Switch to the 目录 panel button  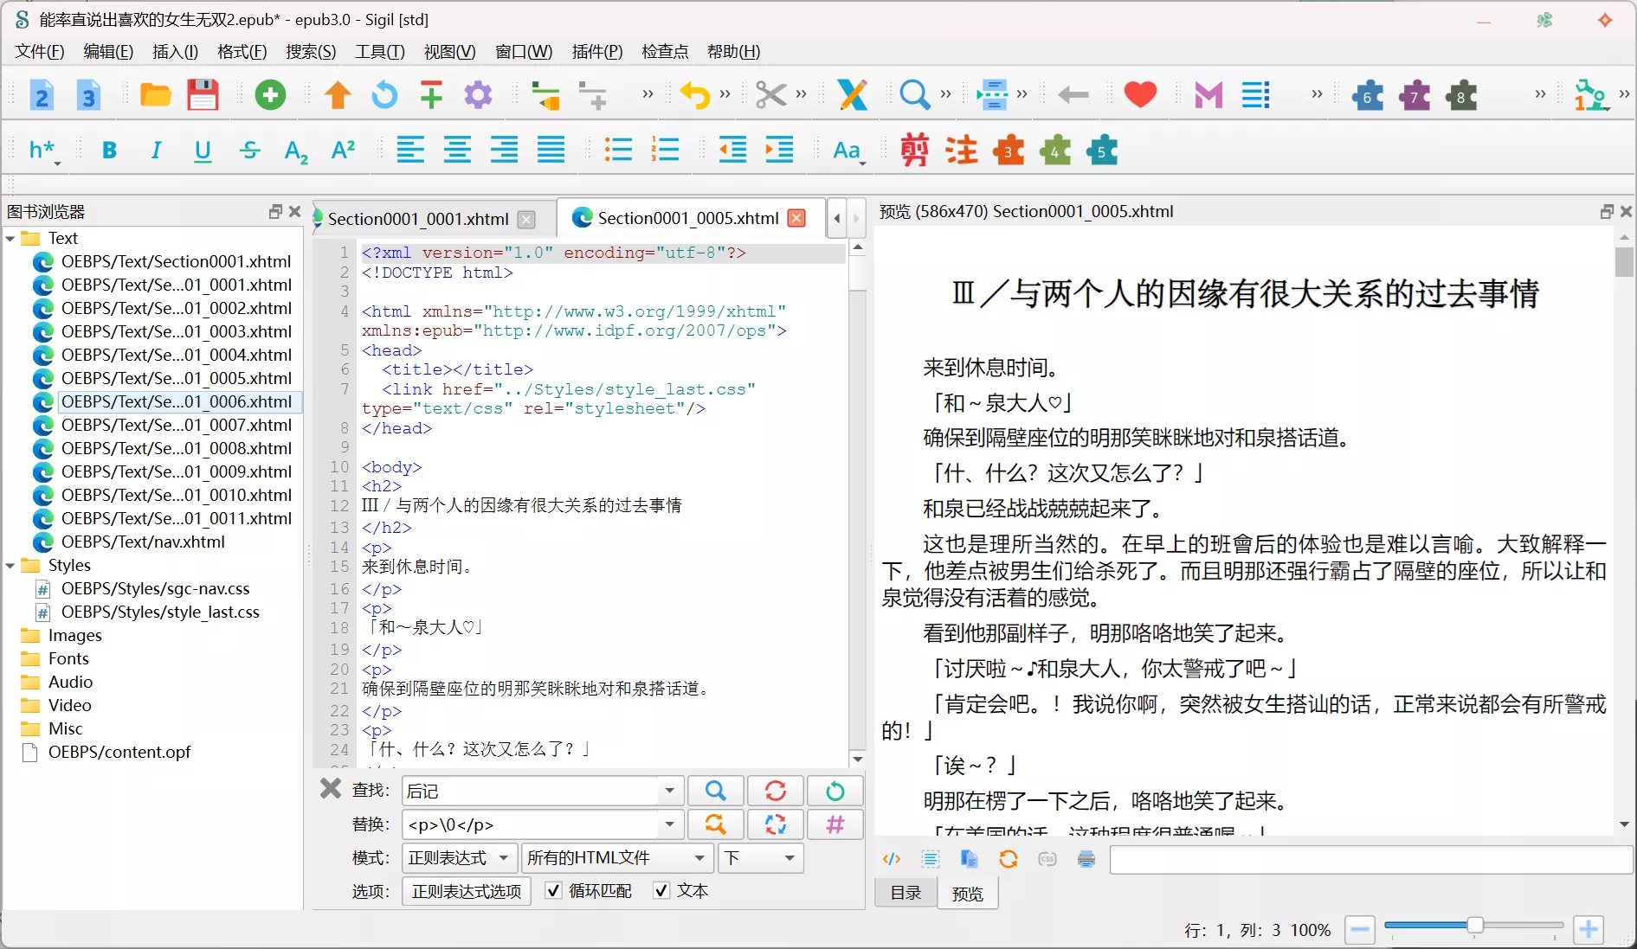[x=906, y=893]
